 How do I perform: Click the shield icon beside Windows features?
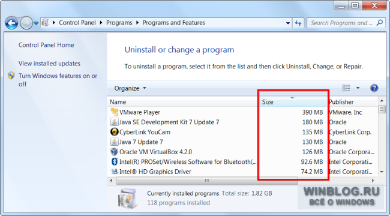coord(11,76)
